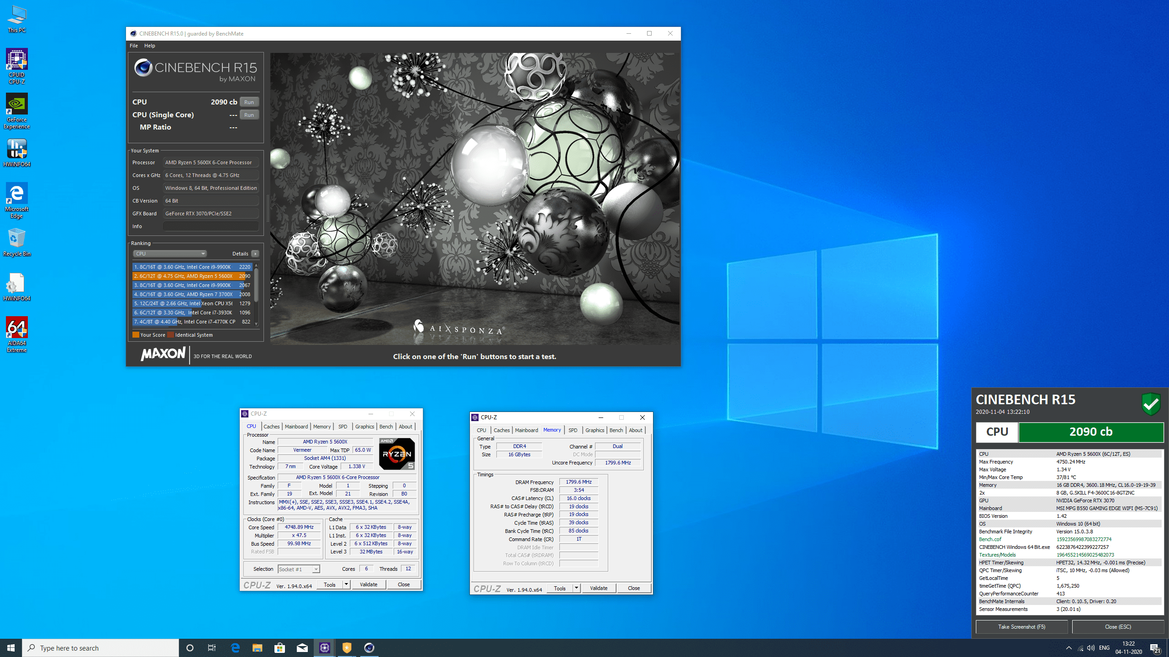Click the Identical System legend swatch

click(x=170, y=335)
